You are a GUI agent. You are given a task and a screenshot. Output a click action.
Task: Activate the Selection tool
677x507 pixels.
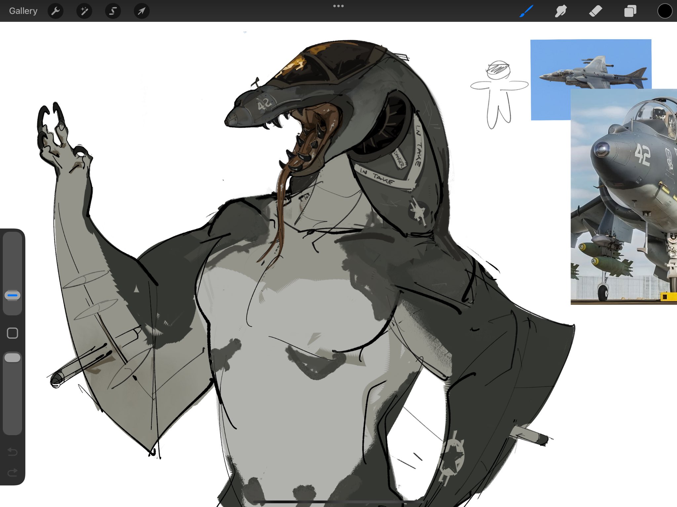[x=113, y=11]
